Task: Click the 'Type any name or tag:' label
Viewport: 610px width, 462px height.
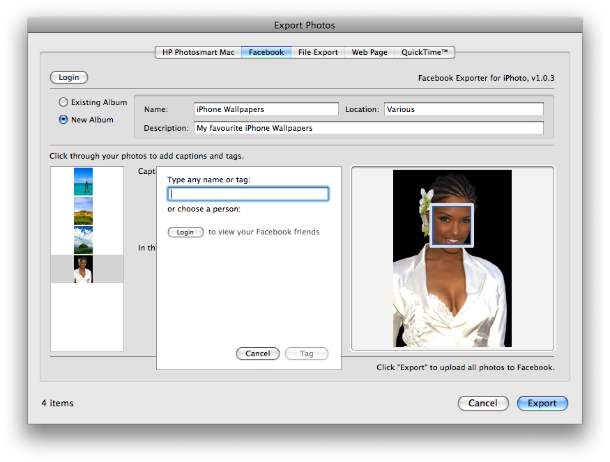Action: tap(209, 180)
